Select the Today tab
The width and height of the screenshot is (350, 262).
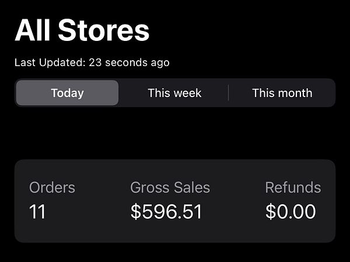pyautogui.click(x=67, y=93)
